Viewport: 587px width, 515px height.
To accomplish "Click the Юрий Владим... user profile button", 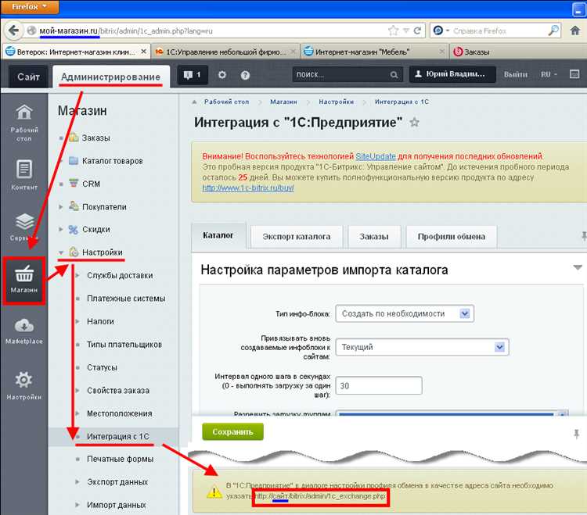I will [x=452, y=74].
